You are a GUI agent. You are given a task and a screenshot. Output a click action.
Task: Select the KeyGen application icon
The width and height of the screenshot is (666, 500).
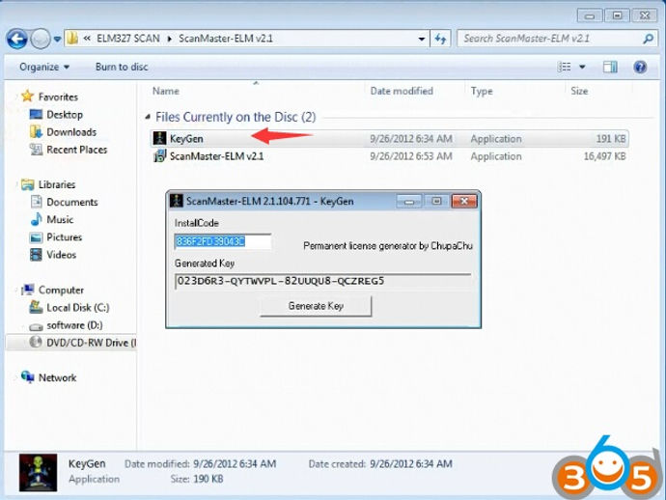159,138
